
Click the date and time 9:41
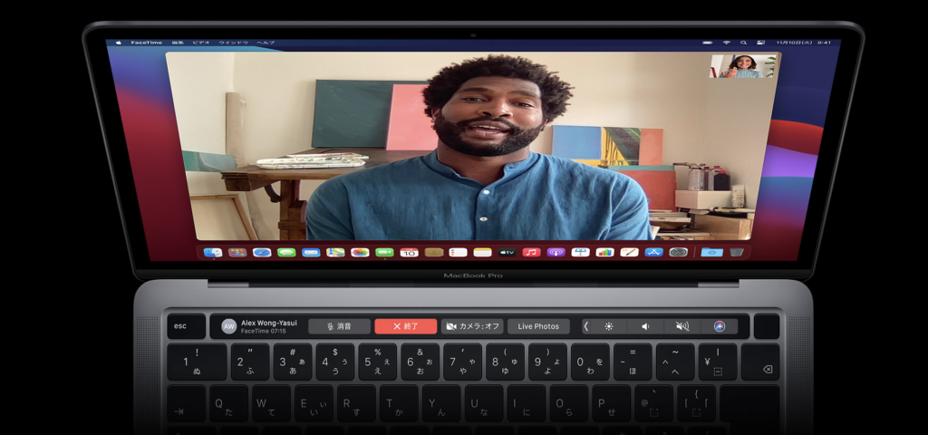tap(804, 43)
